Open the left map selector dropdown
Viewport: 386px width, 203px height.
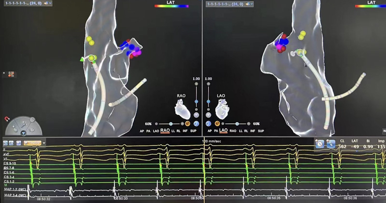[47, 3]
